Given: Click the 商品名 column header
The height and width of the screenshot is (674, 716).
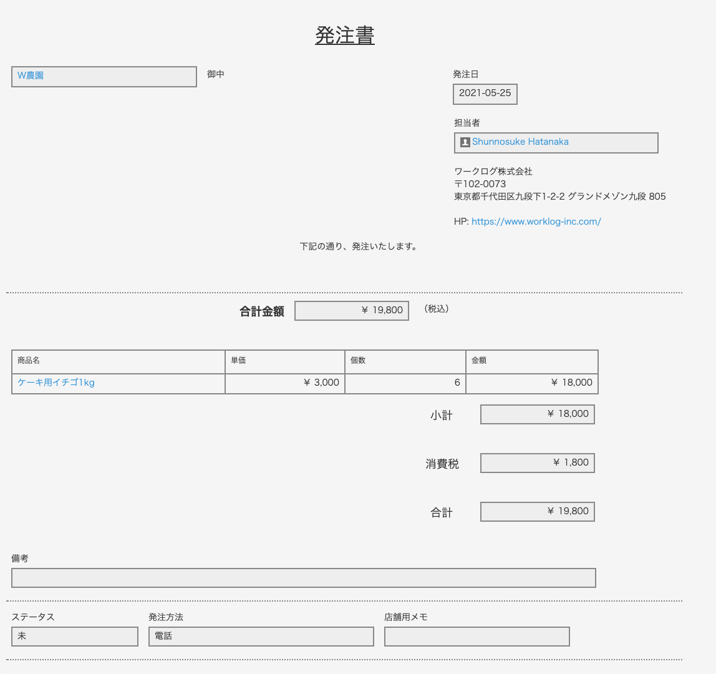Looking at the screenshot, I should [29, 361].
